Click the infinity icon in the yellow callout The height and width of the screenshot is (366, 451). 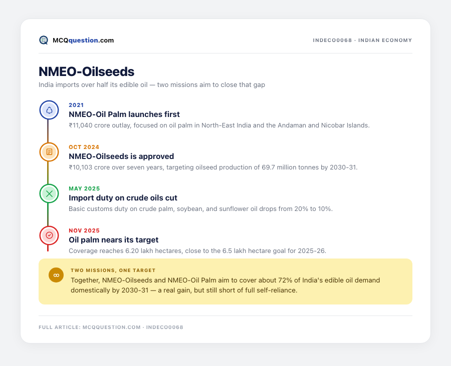coord(56,275)
